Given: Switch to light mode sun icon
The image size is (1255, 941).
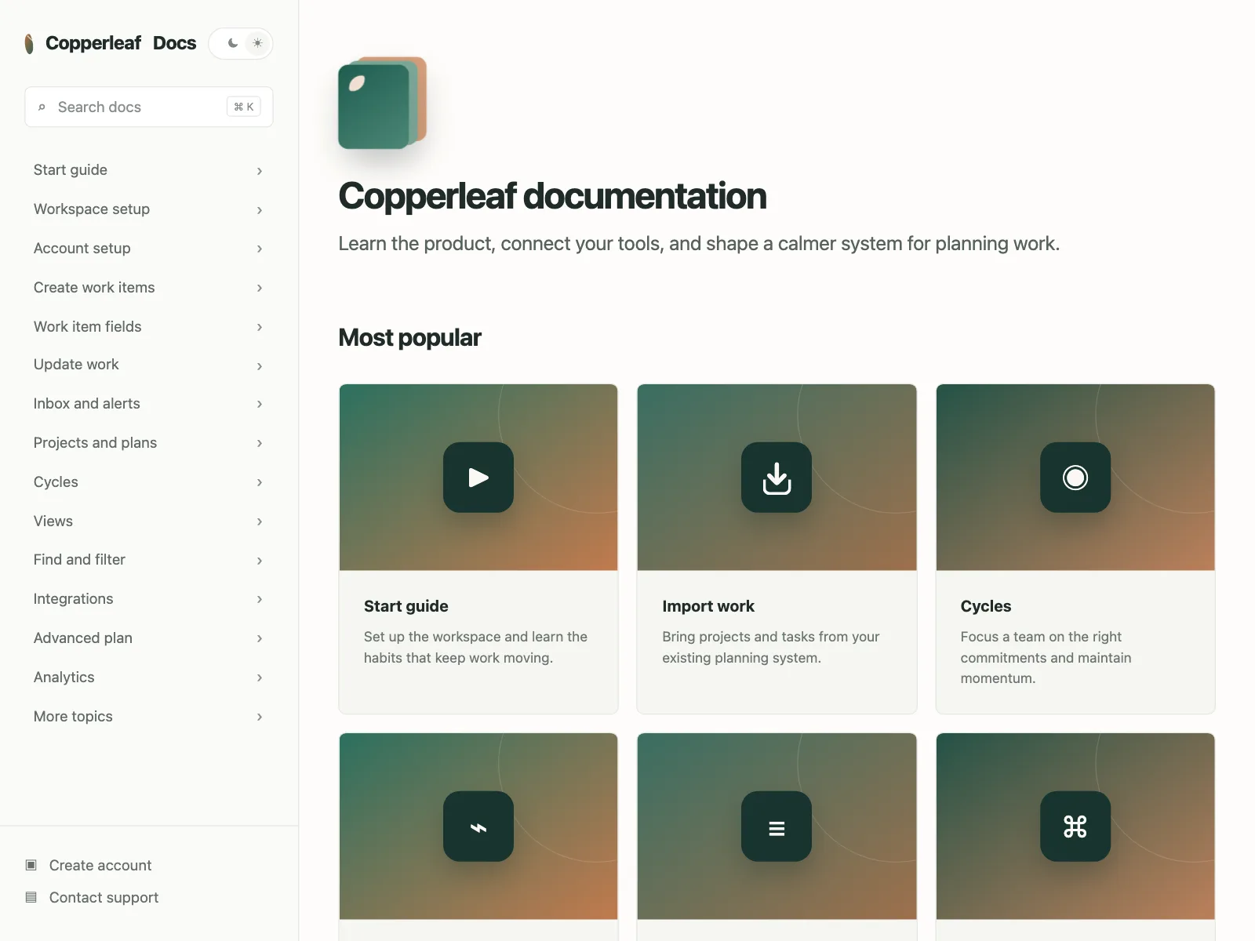Looking at the screenshot, I should pos(257,43).
